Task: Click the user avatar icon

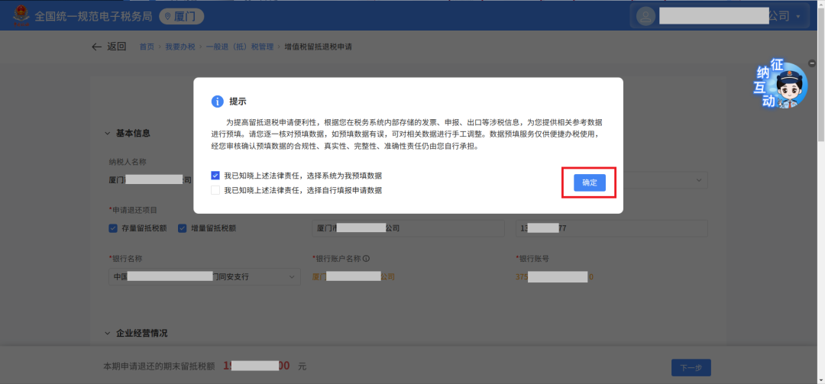Action: (645, 16)
